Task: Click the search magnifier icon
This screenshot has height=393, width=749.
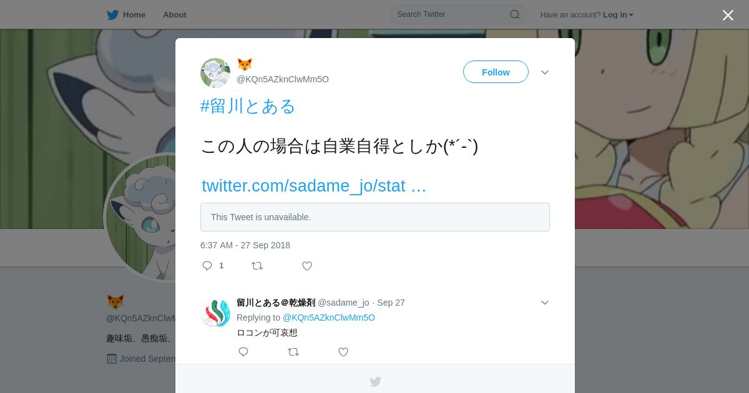Action: 515,14
